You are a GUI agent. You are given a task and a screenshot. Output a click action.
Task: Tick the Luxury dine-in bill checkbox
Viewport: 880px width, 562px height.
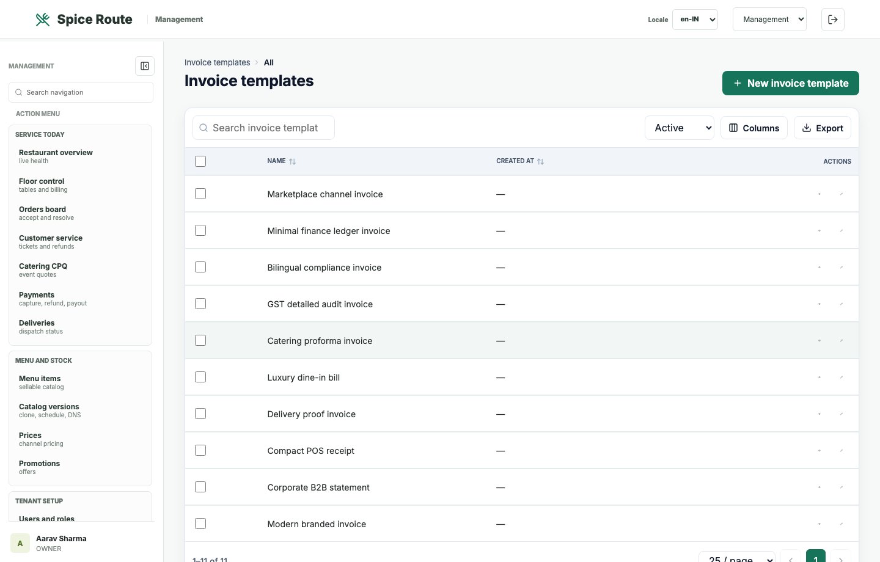point(200,377)
